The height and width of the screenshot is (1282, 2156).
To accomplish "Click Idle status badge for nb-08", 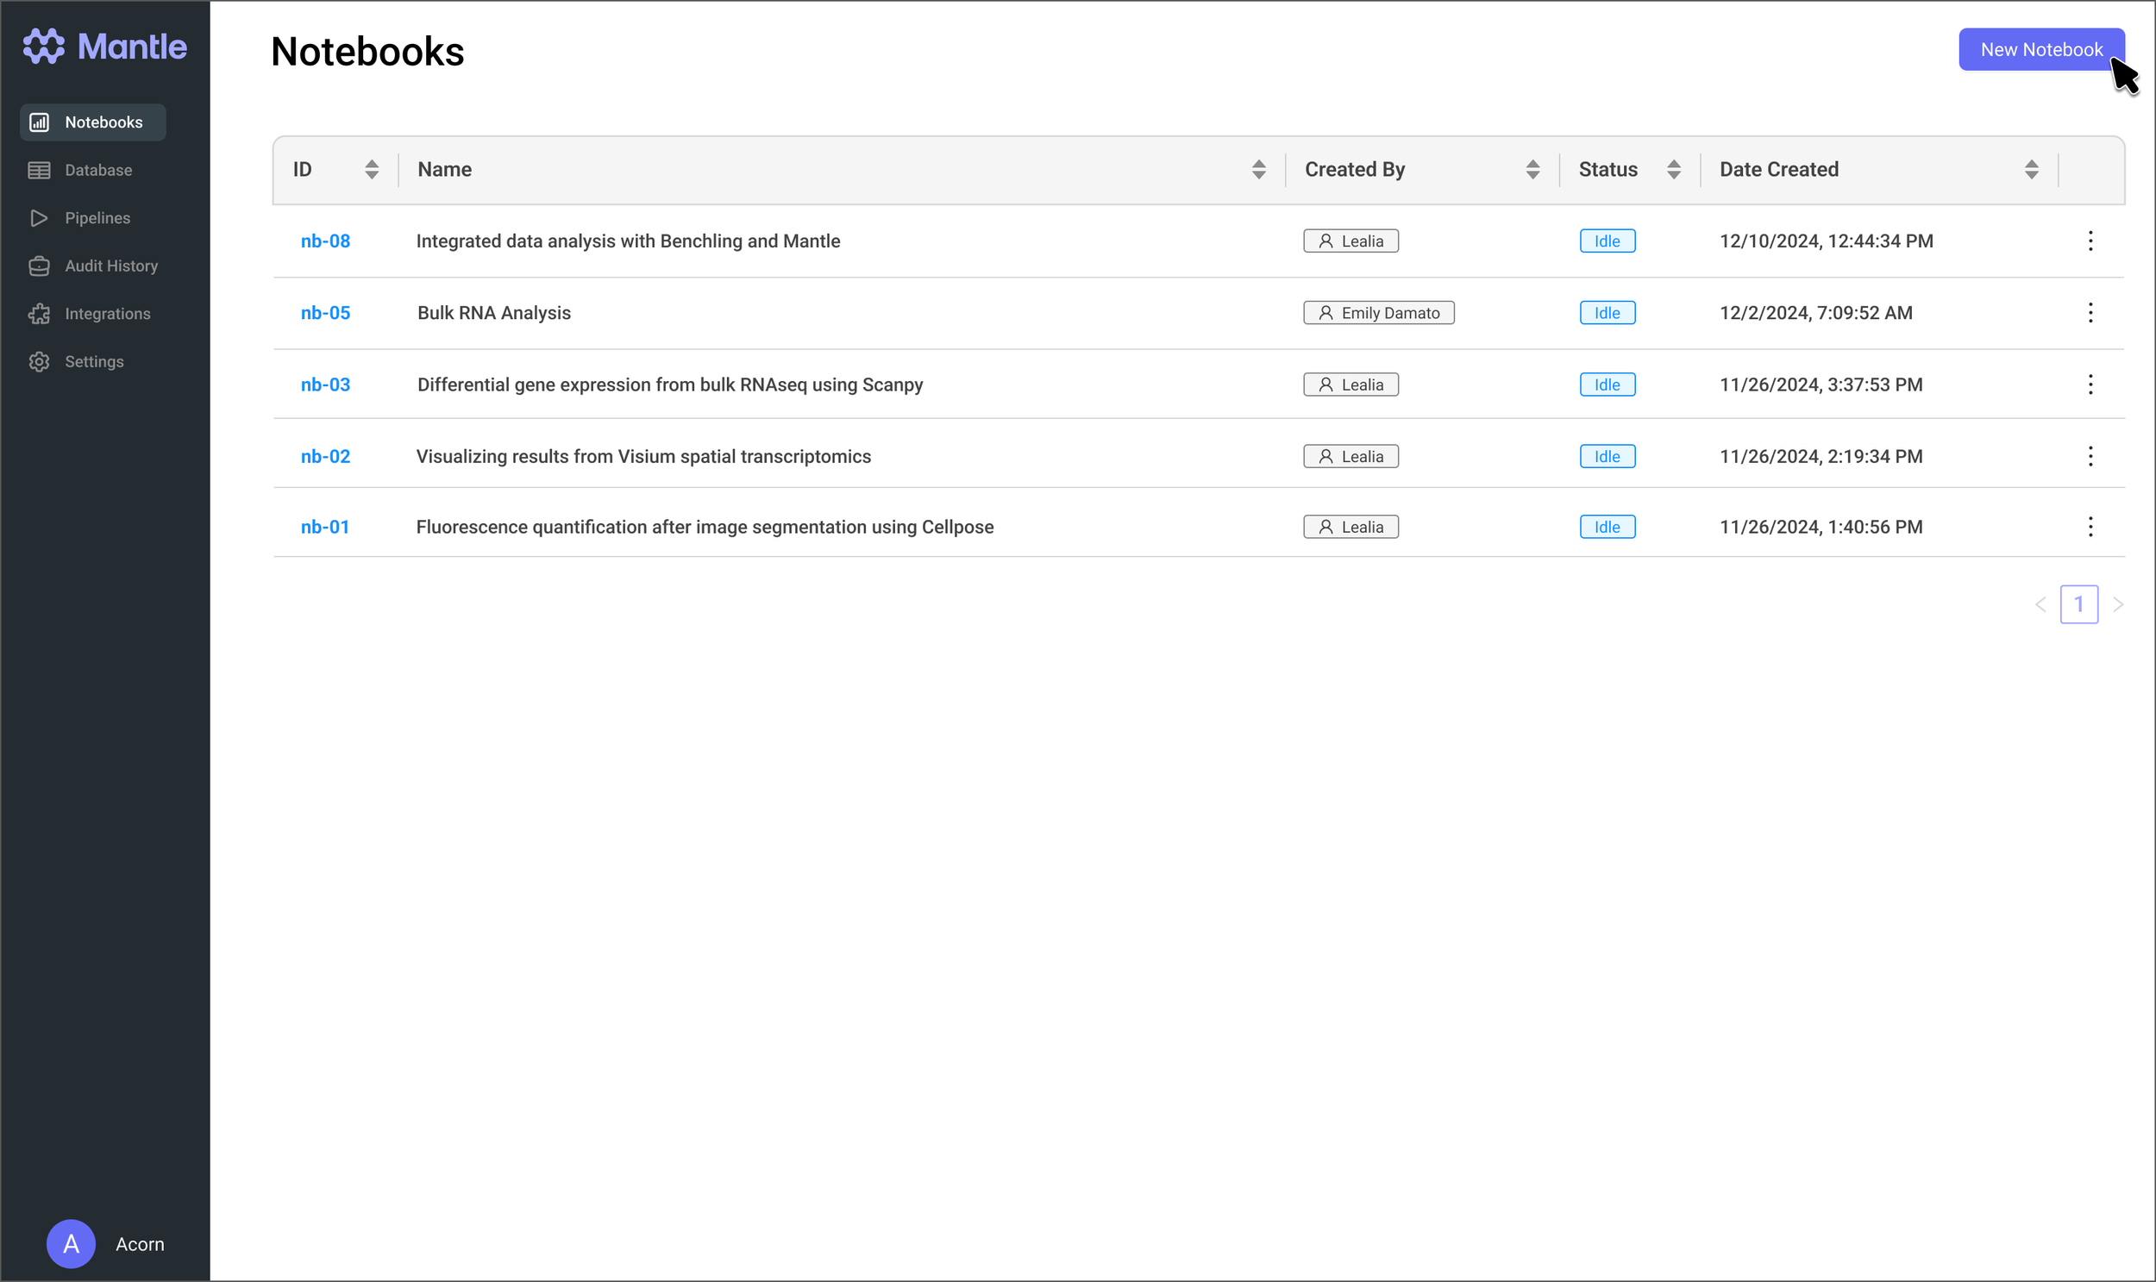I will tap(1608, 241).
